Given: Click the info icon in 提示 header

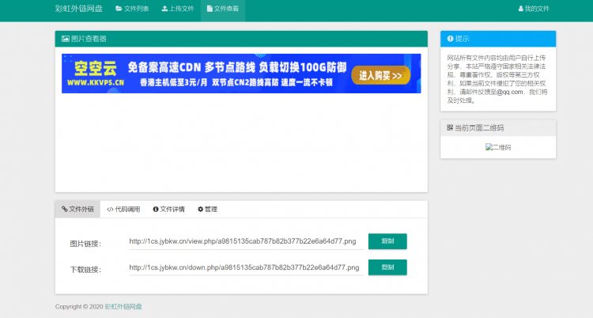Looking at the screenshot, I should 450,39.
